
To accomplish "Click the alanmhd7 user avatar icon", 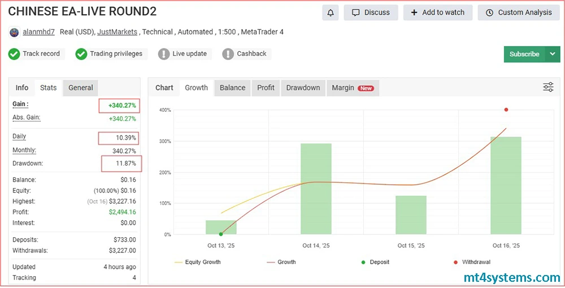I will tap(14, 32).
